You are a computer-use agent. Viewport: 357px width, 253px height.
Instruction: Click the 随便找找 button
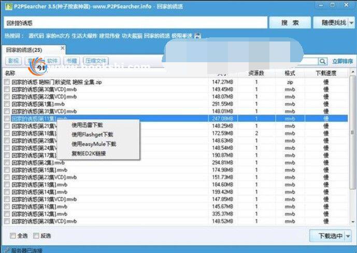tap(331, 22)
